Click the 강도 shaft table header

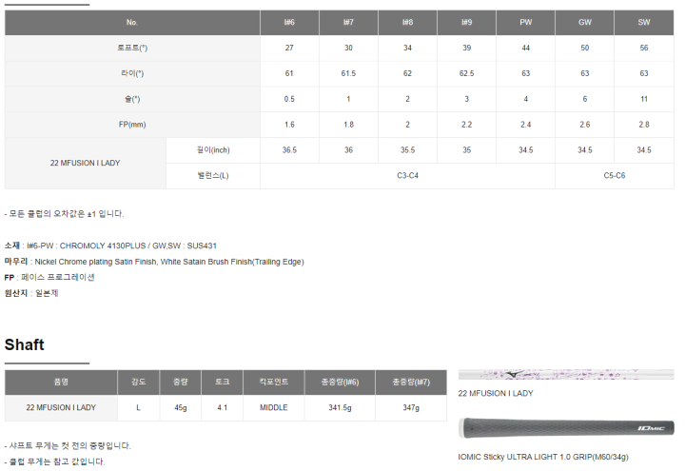point(139,383)
